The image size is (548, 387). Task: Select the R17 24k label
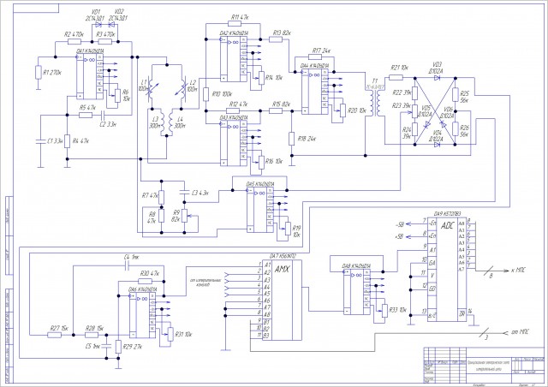(322, 51)
